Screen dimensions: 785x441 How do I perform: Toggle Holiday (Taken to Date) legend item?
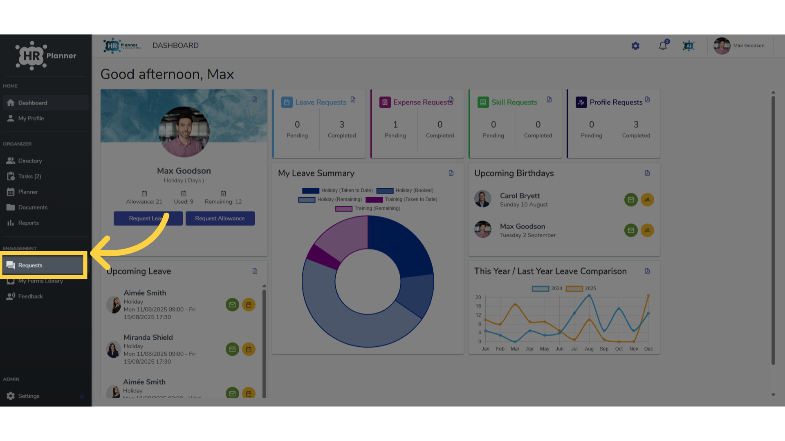pos(337,191)
